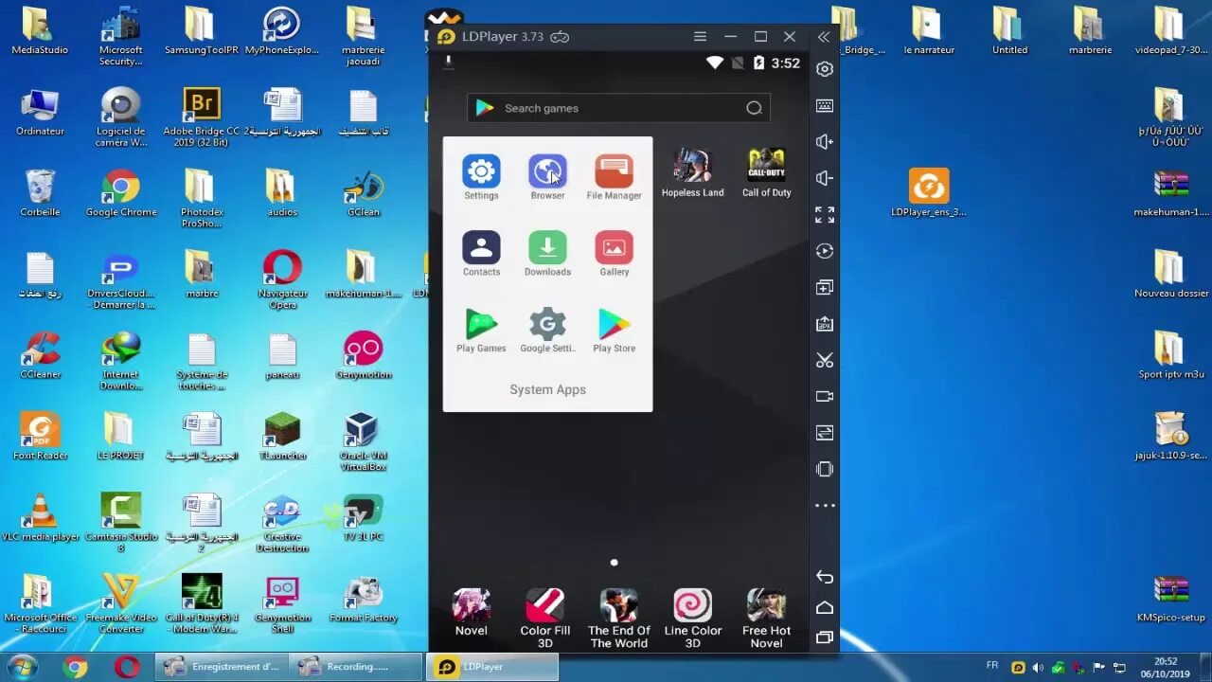Select Foxit Reader desktop icon
The image size is (1212, 682).
point(40,436)
